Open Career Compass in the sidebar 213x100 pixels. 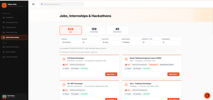click(x=14, y=57)
